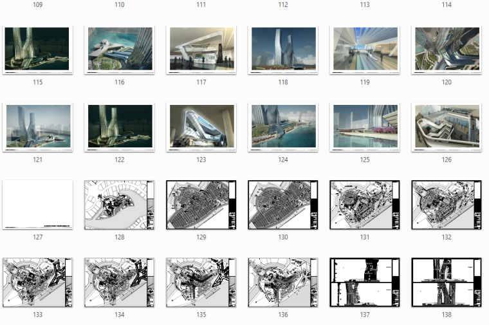Click page number label 125

tap(365, 160)
